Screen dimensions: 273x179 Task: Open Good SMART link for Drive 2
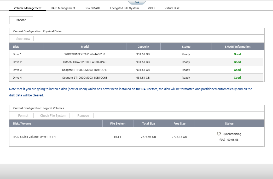(237, 62)
